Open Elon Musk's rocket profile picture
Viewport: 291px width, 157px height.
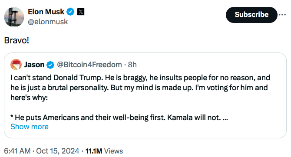(14, 17)
